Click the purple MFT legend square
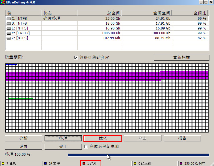This screenshot has height=166, width=214. (x=181, y=163)
